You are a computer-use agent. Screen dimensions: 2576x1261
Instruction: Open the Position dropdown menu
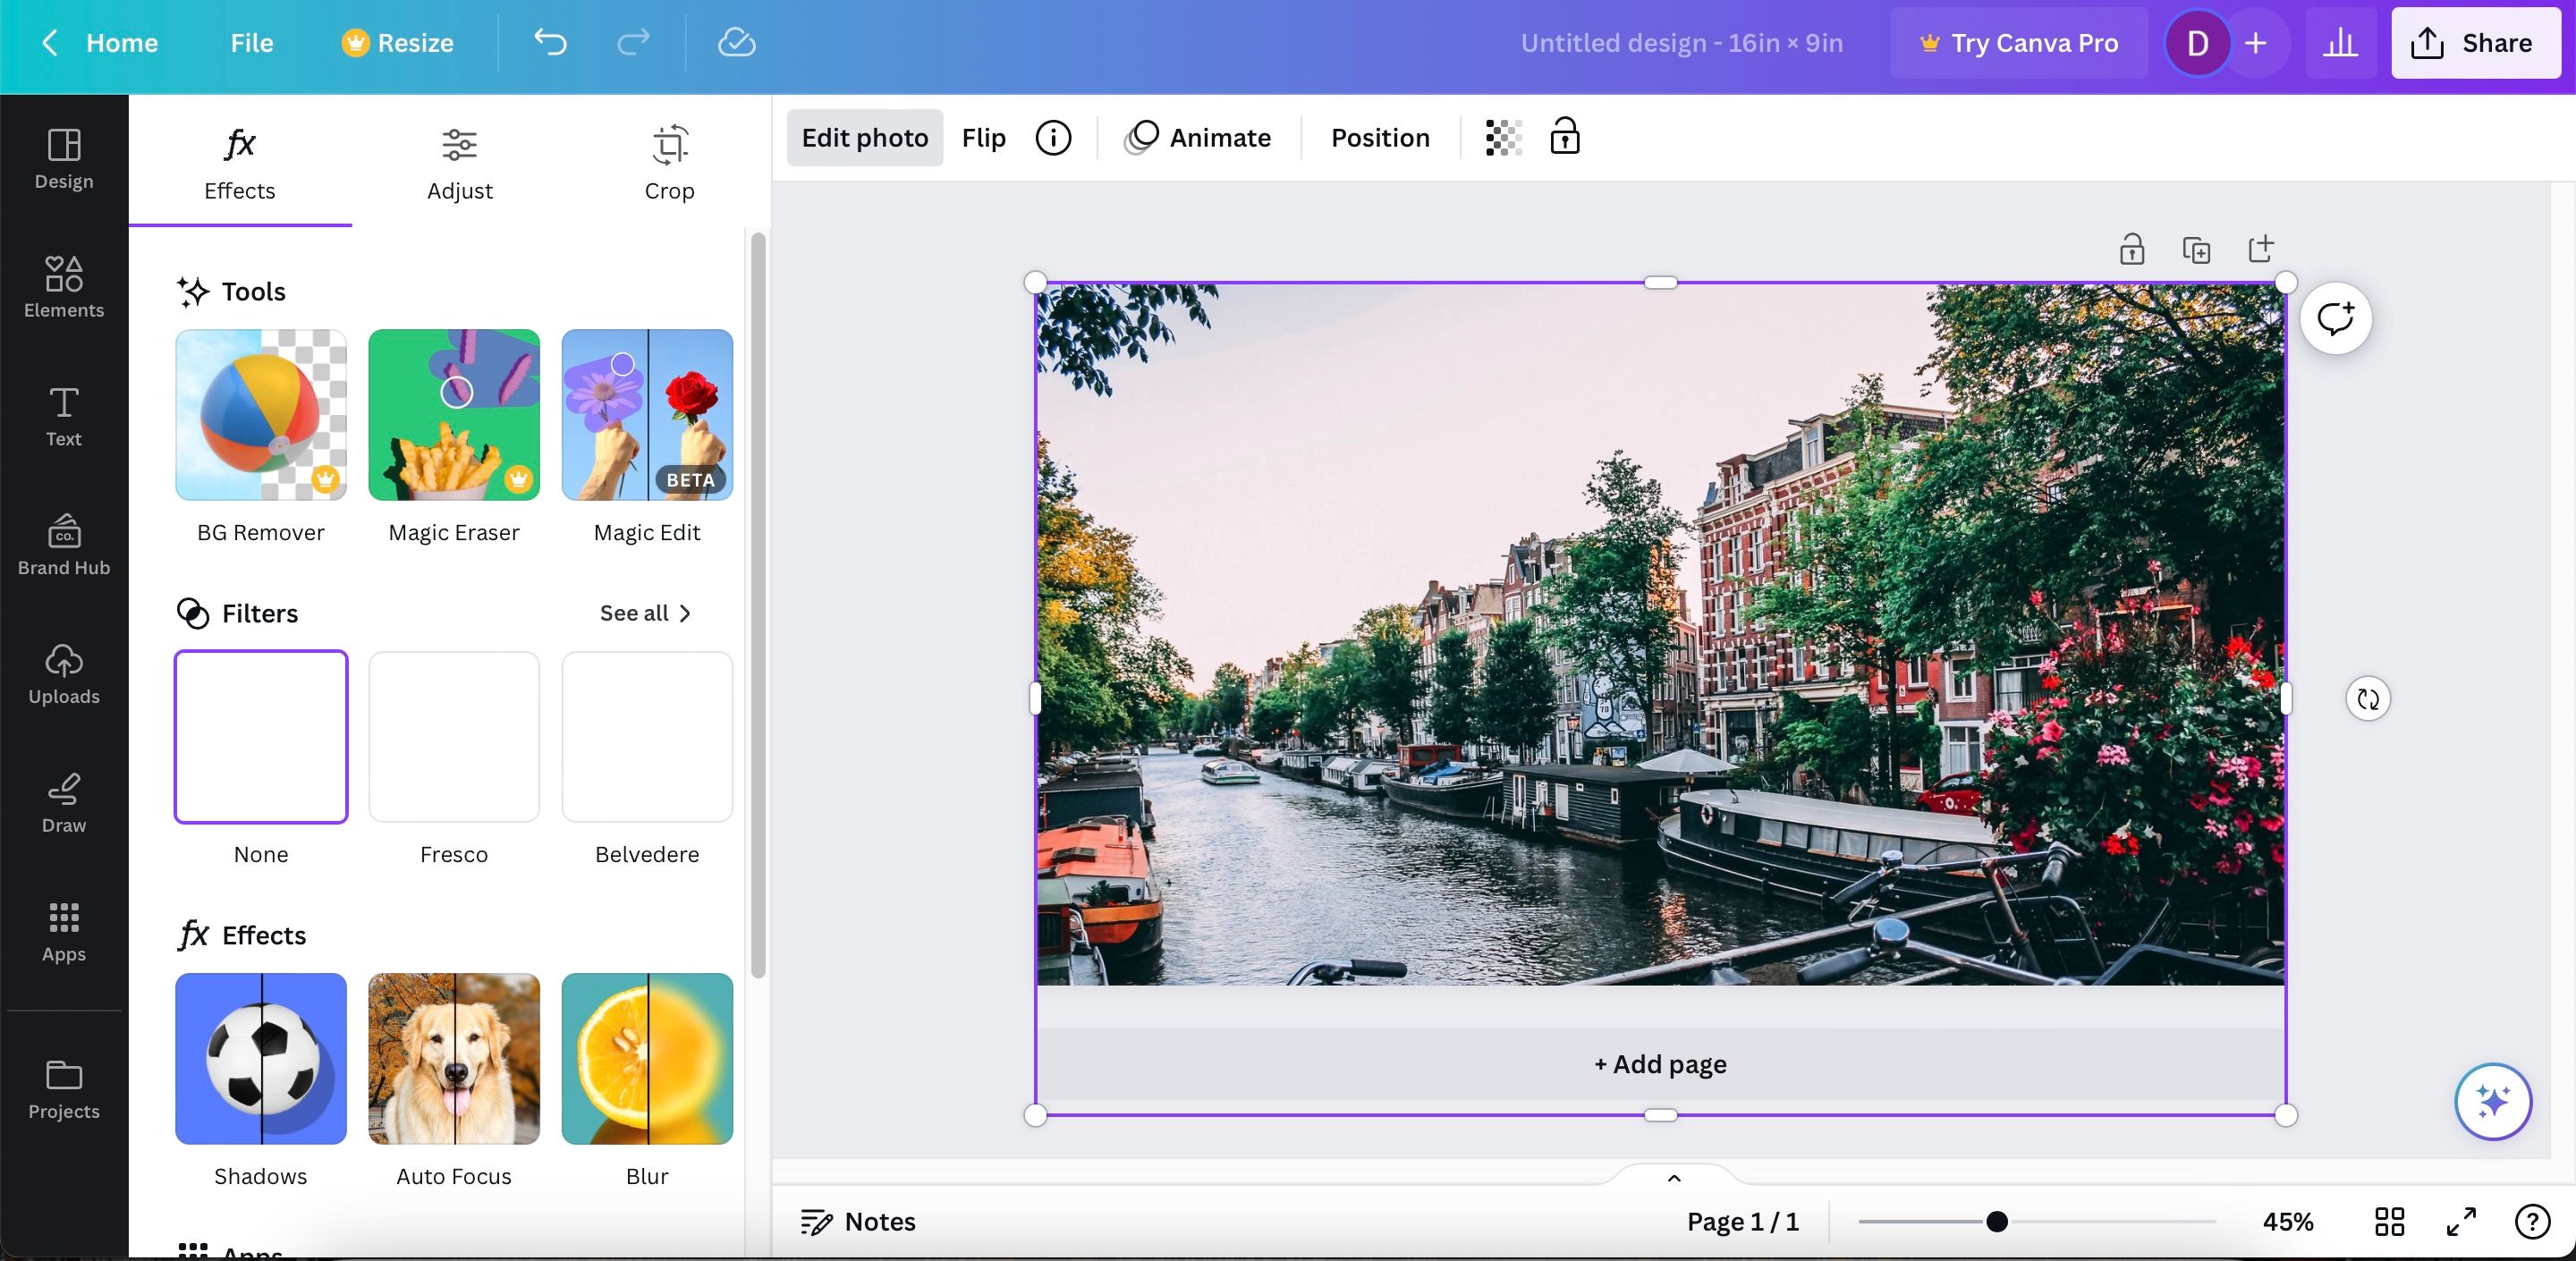(x=1380, y=136)
